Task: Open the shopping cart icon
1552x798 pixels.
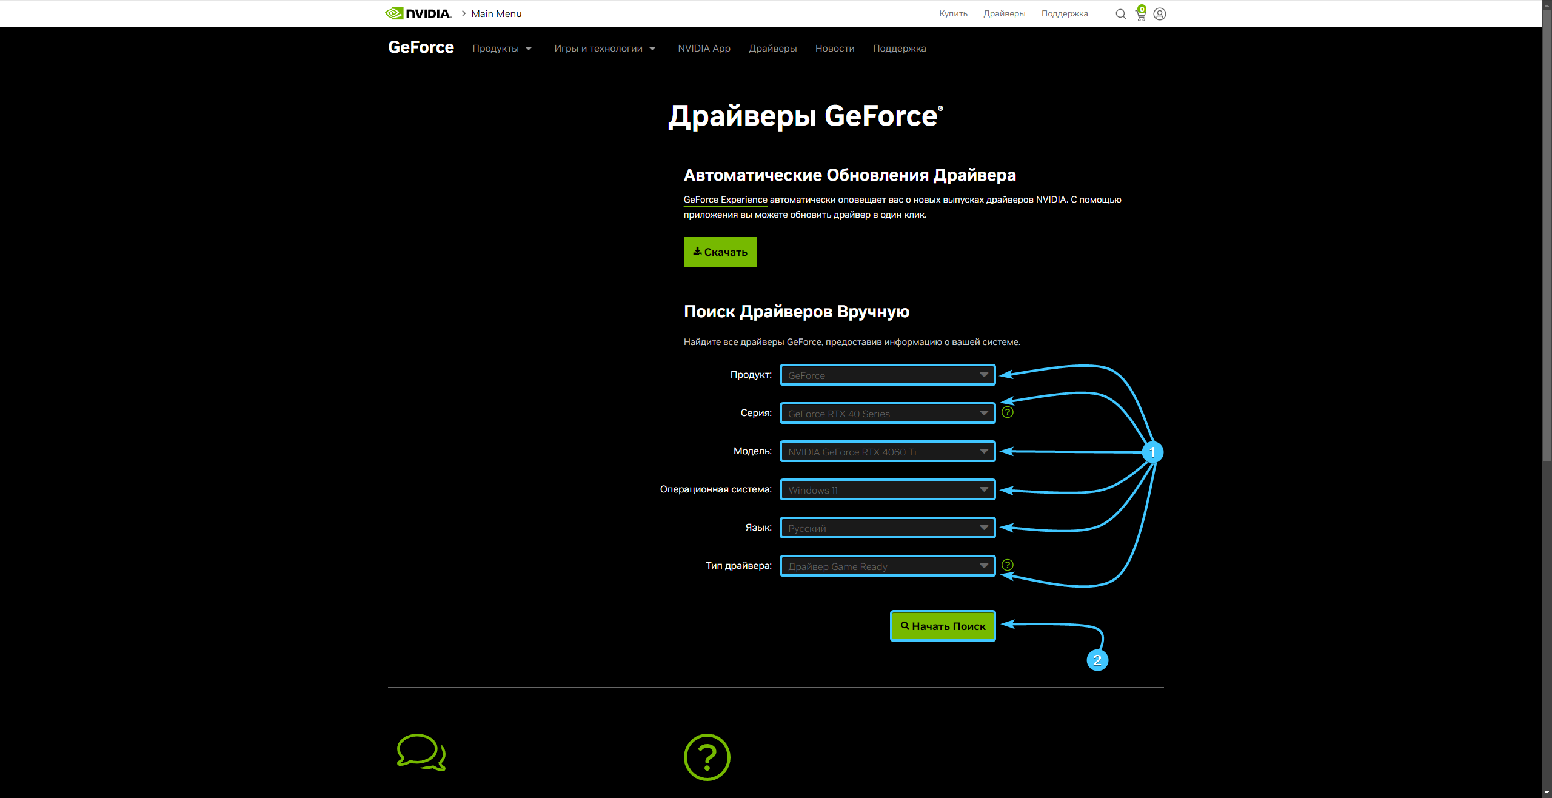Action: pyautogui.click(x=1141, y=13)
